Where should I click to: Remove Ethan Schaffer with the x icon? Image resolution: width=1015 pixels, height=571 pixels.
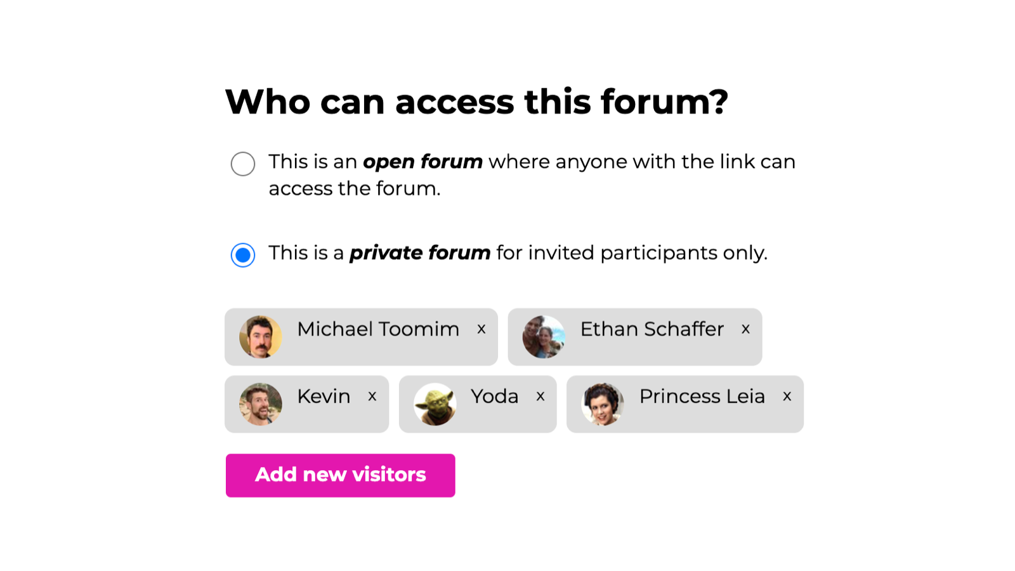pyautogui.click(x=746, y=329)
